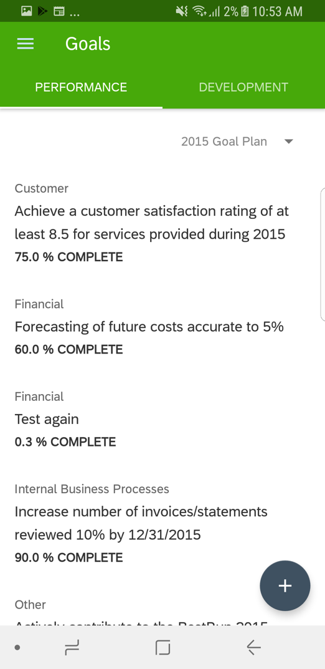Tap the battery status icon
Image resolution: width=325 pixels, height=669 pixels.
(245, 11)
